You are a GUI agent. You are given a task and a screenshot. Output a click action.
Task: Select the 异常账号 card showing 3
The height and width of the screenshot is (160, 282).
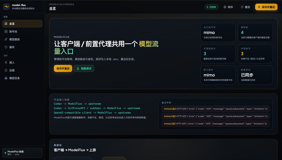pos(255,54)
